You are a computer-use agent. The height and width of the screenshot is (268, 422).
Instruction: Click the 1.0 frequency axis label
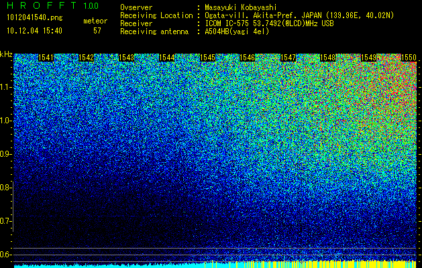[x=6, y=121]
